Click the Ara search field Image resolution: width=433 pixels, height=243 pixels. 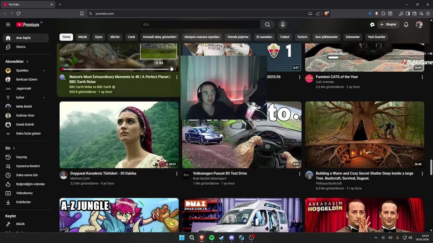(x=200, y=25)
